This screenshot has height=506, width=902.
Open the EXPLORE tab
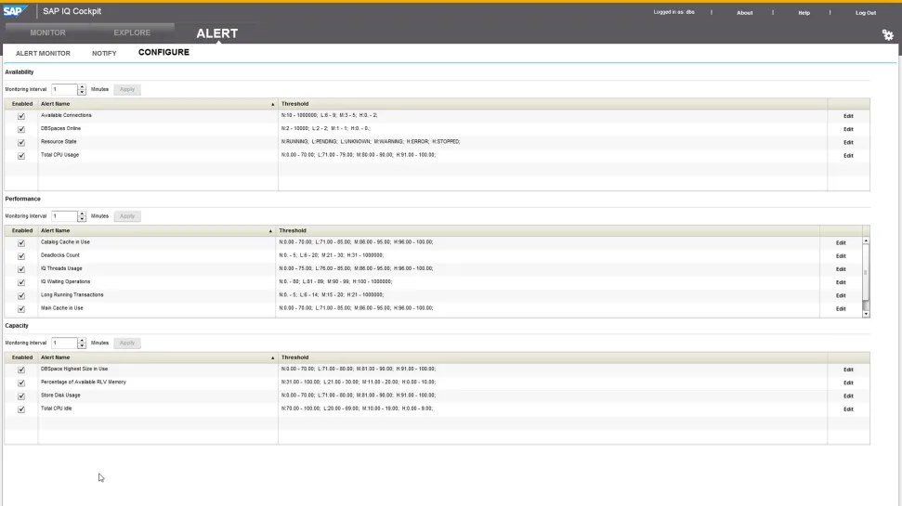click(x=132, y=32)
